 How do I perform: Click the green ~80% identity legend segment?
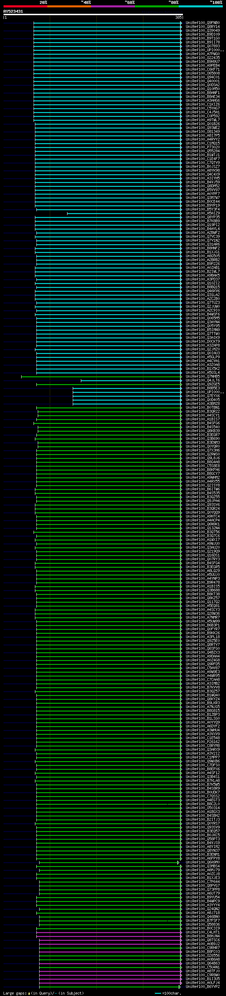click(x=157, y=6)
